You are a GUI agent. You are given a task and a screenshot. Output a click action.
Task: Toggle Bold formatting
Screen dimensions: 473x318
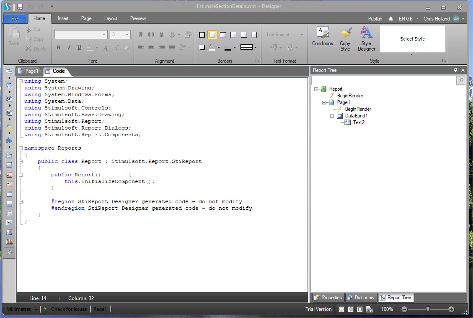pyautogui.click(x=59, y=48)
